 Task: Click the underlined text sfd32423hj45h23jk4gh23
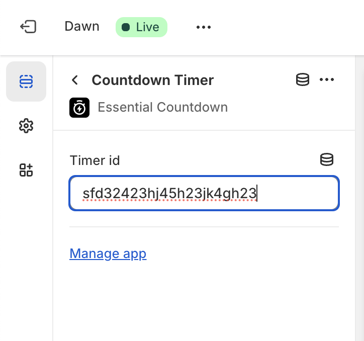[169, 193]
